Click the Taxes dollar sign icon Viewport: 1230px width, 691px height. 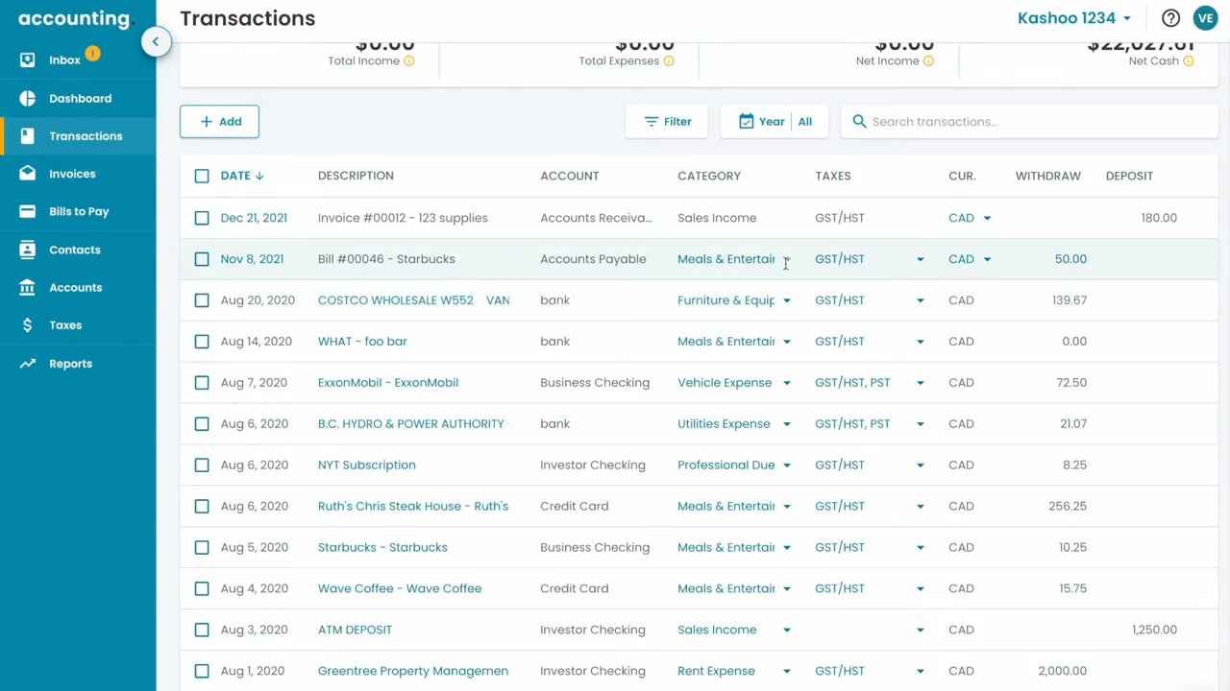tap(28, 325)
